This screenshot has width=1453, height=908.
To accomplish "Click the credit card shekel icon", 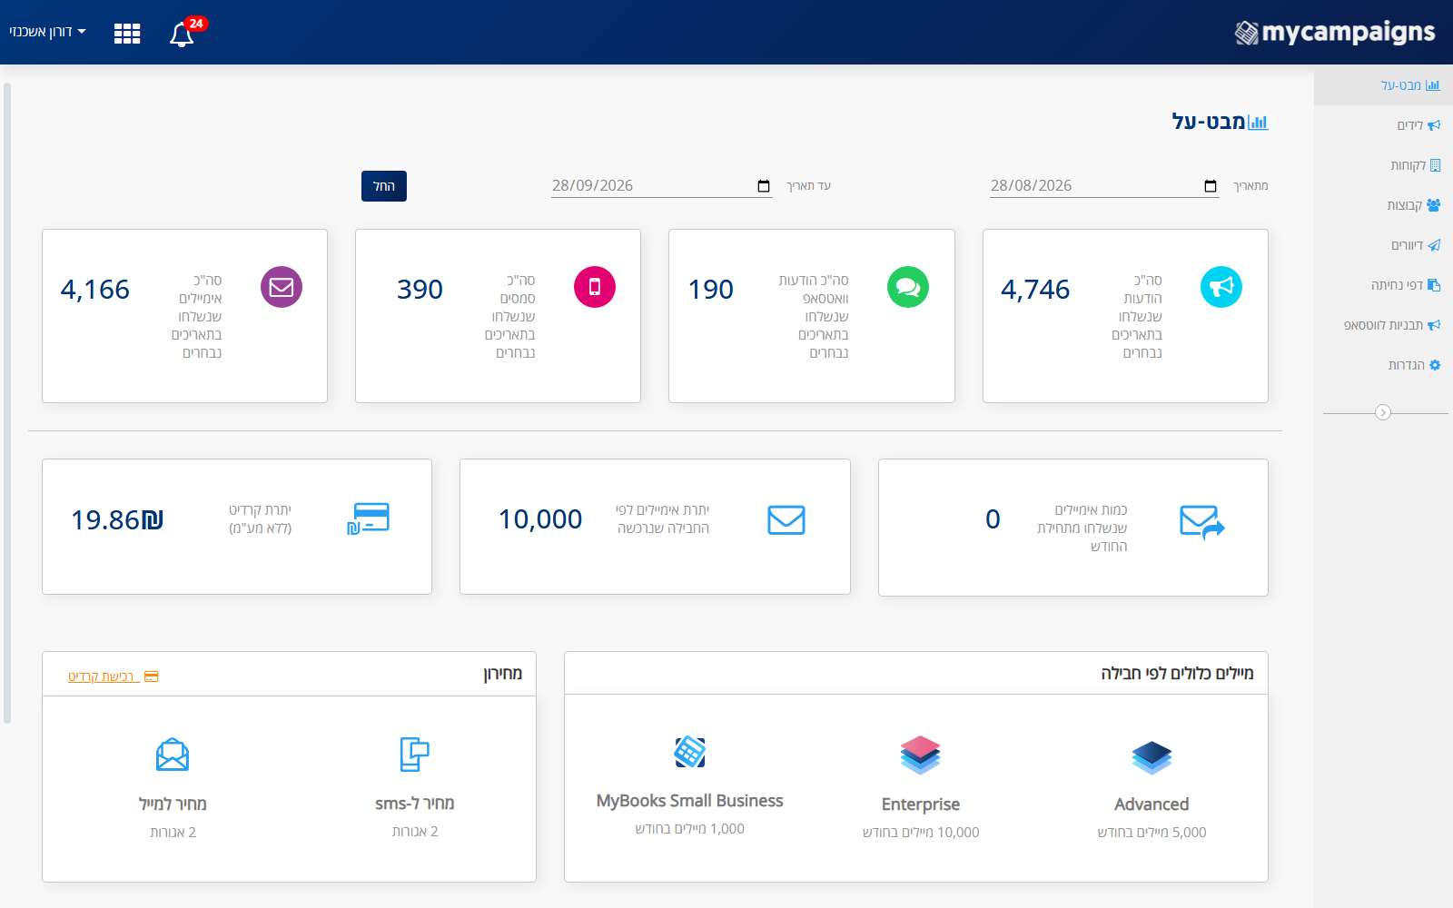I will coord(368,518).
